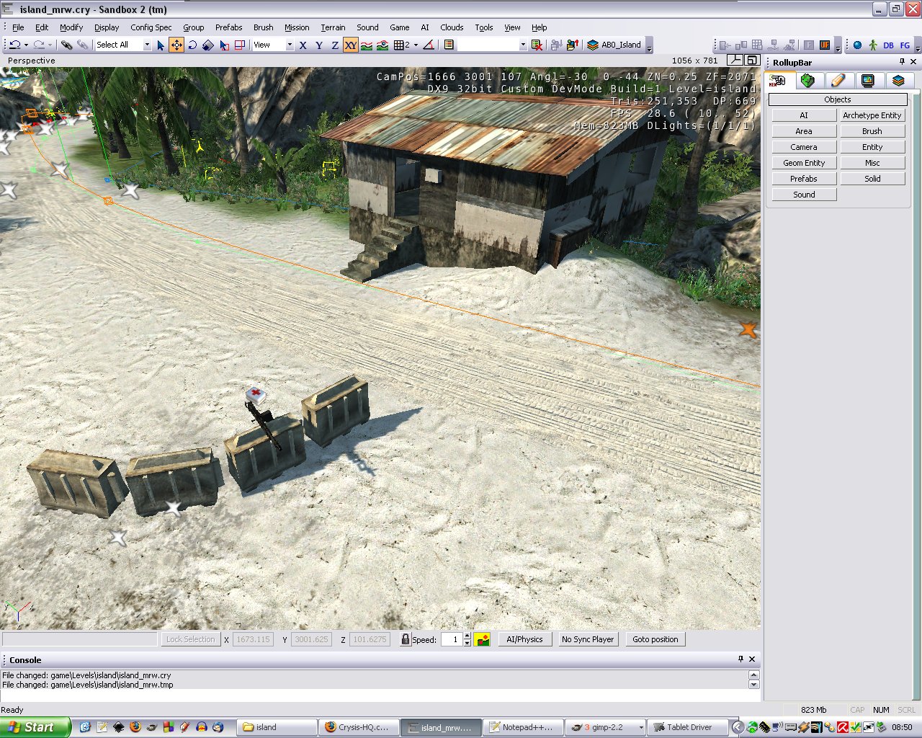Open the Clouds menu

point(452,27)
